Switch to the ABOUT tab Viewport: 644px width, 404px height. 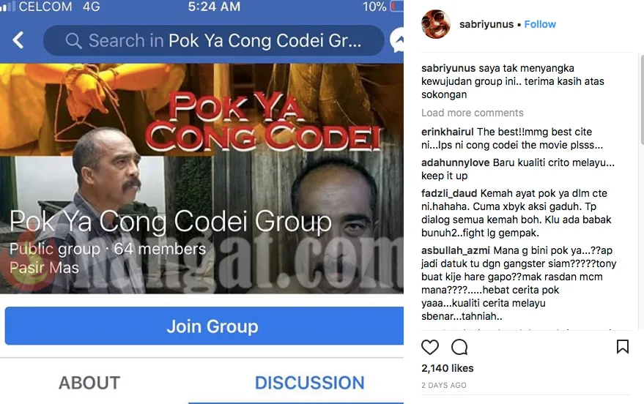(89, 383)
